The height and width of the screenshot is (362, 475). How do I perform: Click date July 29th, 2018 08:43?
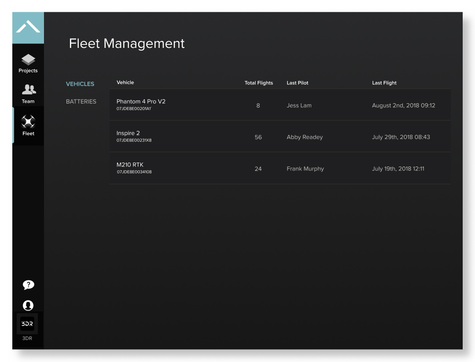pos(401,137)
